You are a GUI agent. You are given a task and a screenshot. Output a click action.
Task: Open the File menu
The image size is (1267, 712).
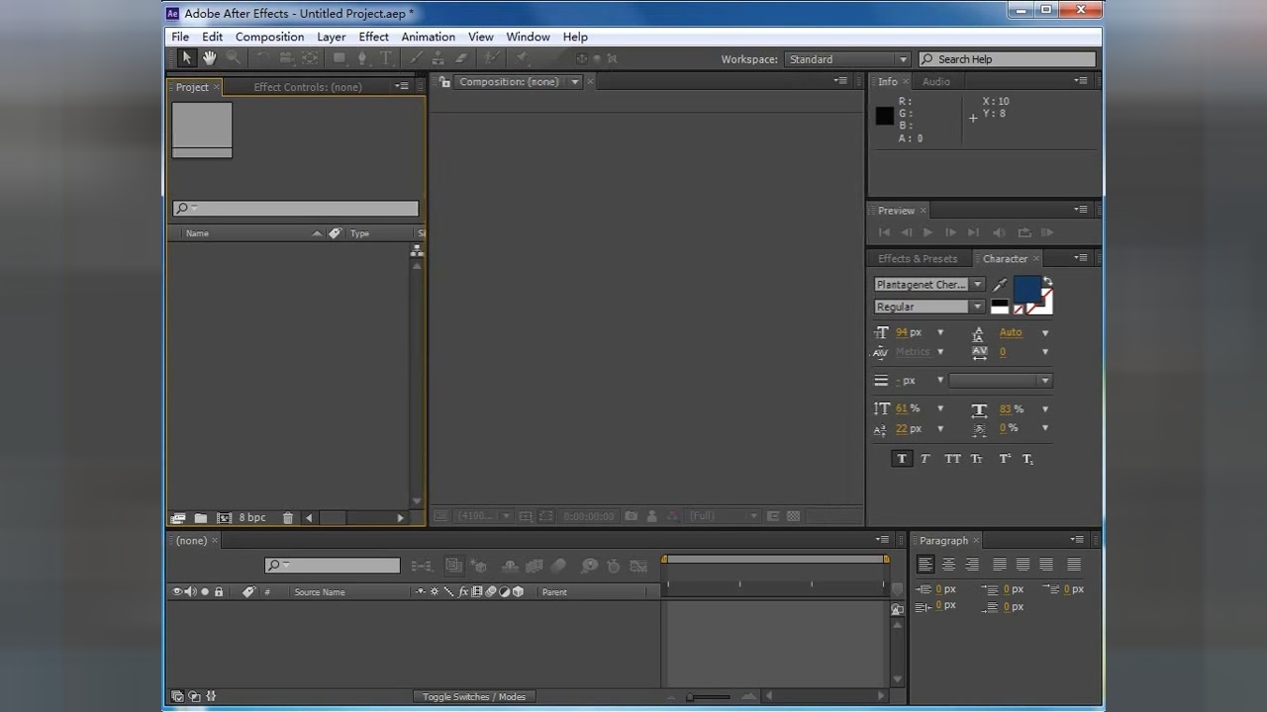tap(180, 37)
